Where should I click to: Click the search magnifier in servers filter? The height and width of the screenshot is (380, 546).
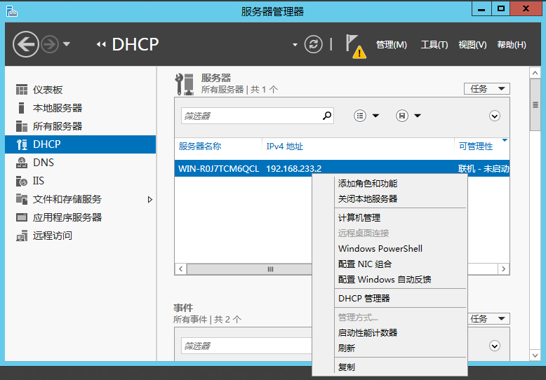point(327,116)
